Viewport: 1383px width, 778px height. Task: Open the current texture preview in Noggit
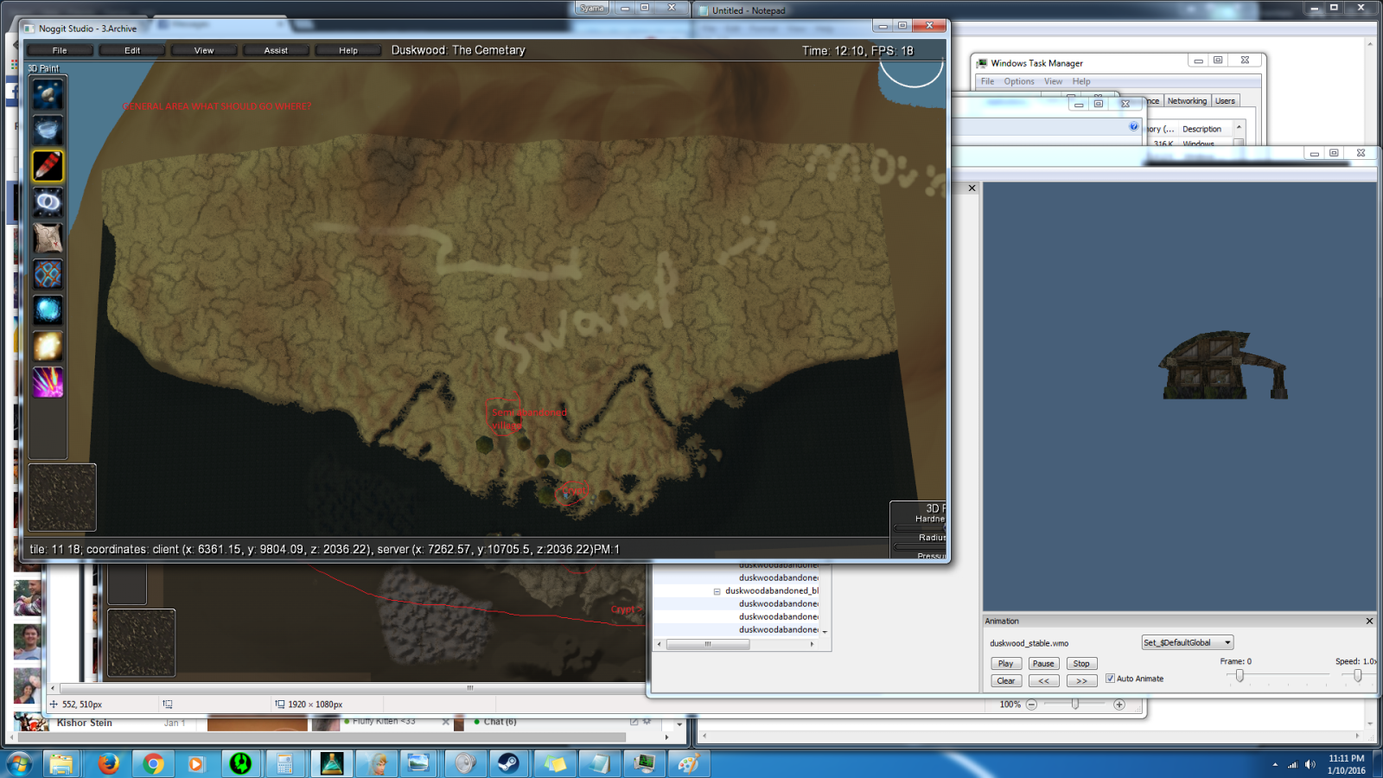coord(62,497)
